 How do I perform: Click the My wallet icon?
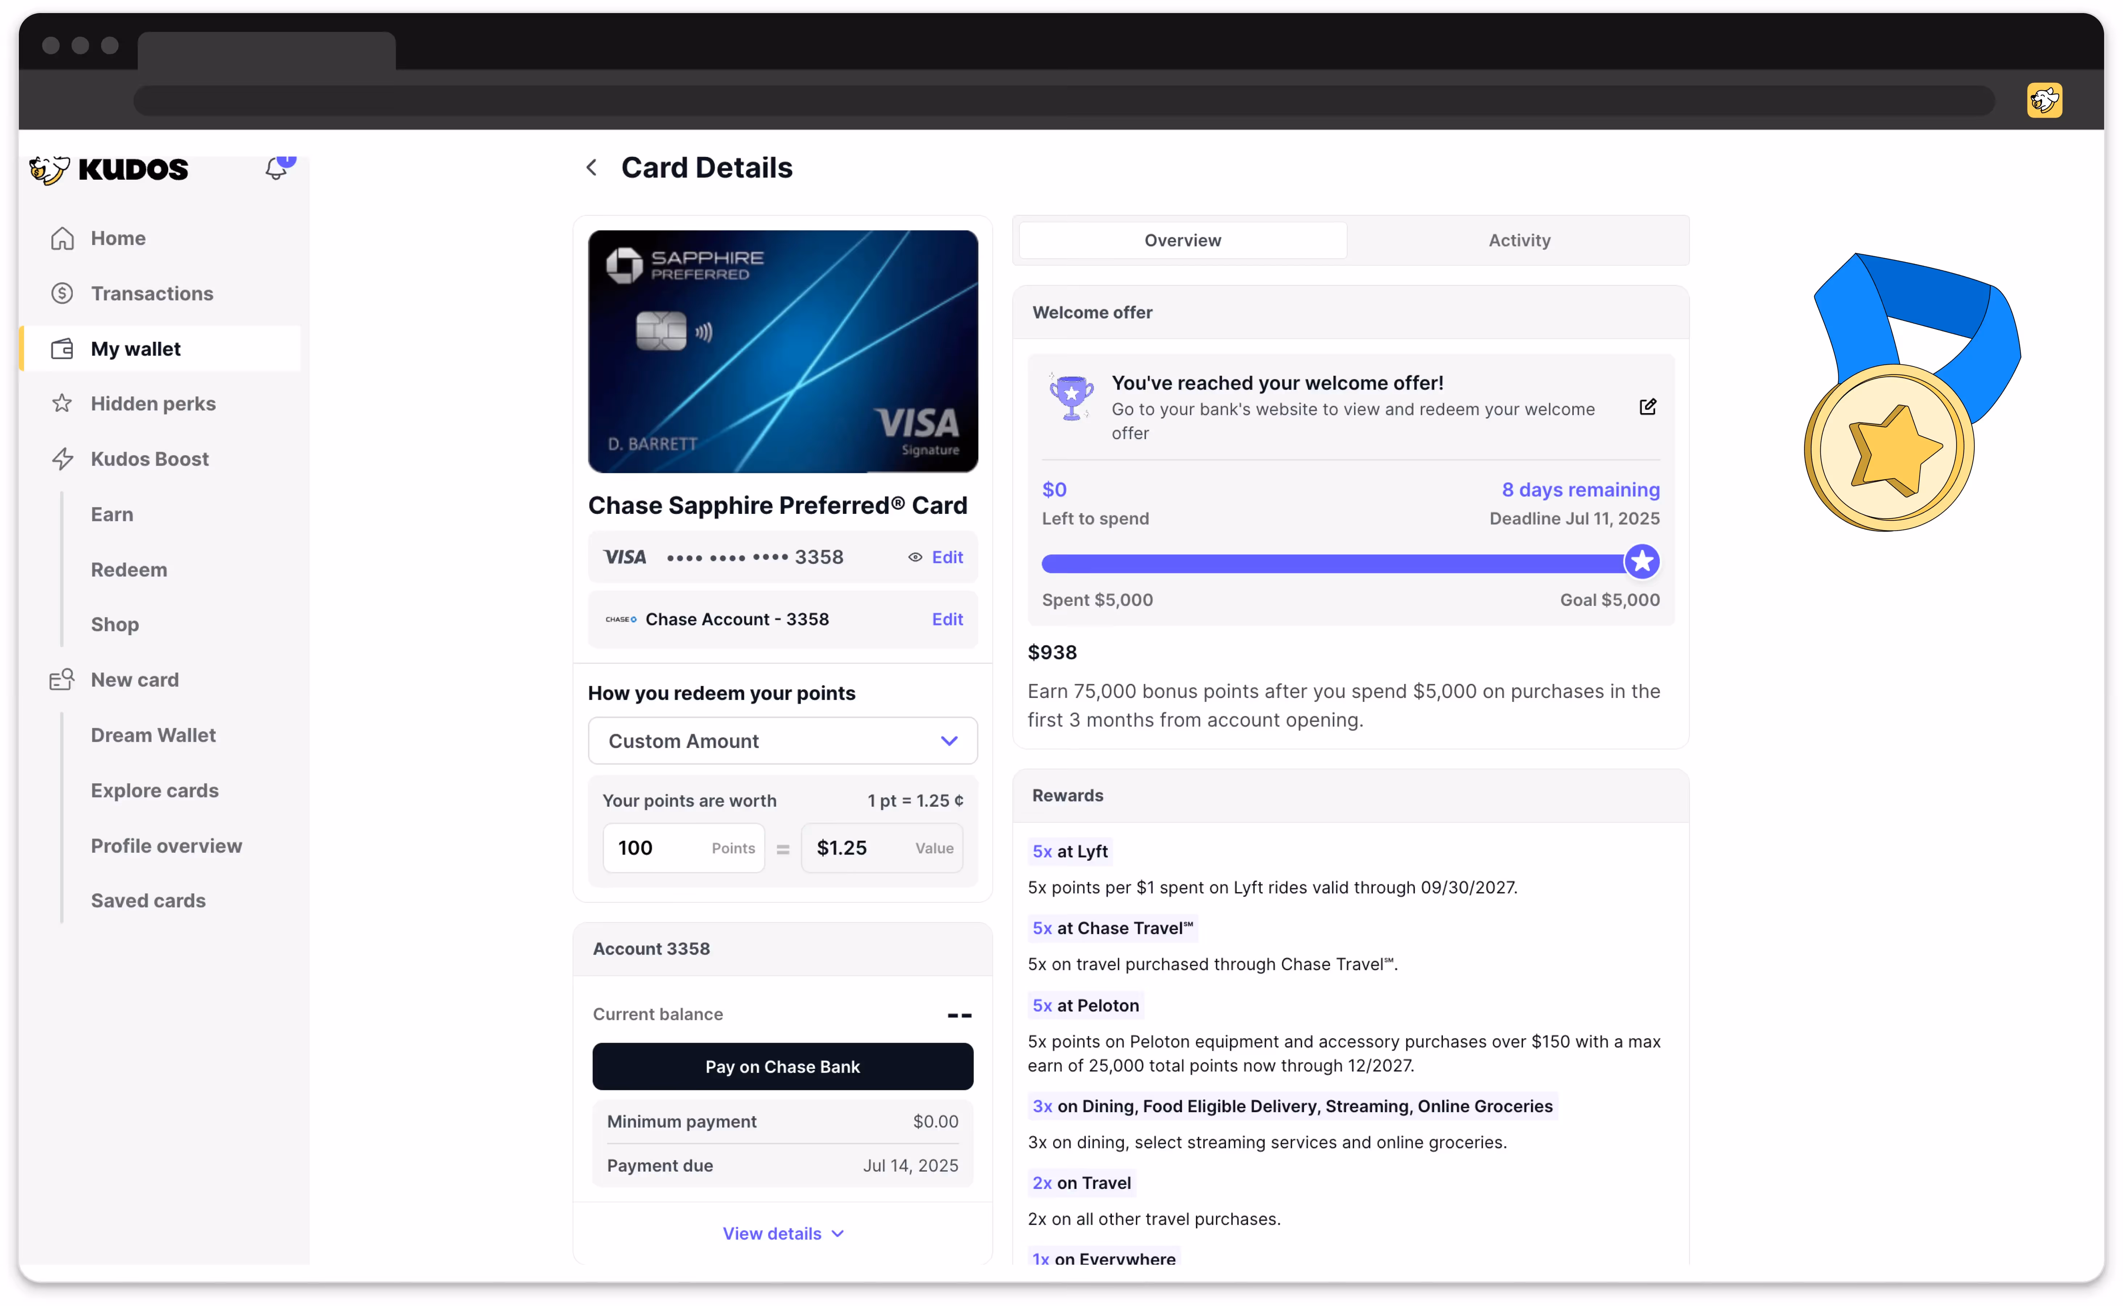62,349
